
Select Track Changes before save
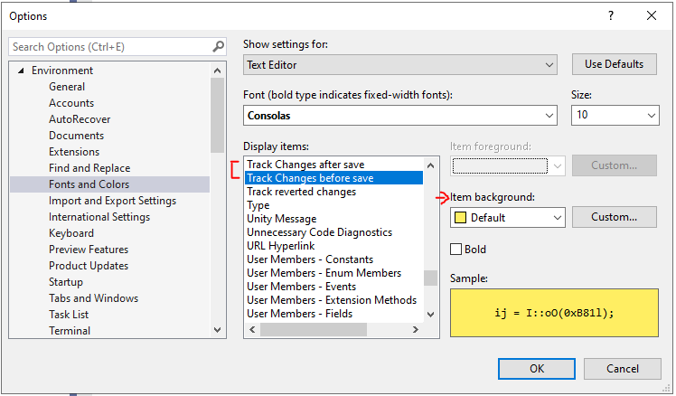[x=333, y=178]
